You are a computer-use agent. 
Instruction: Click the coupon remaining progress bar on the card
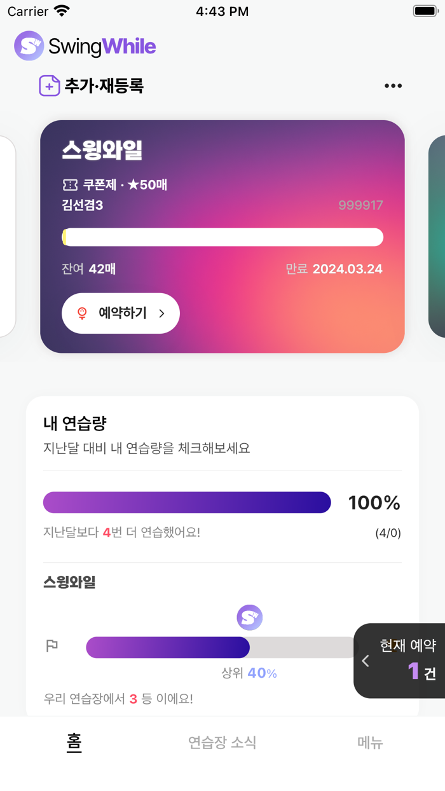222,237
